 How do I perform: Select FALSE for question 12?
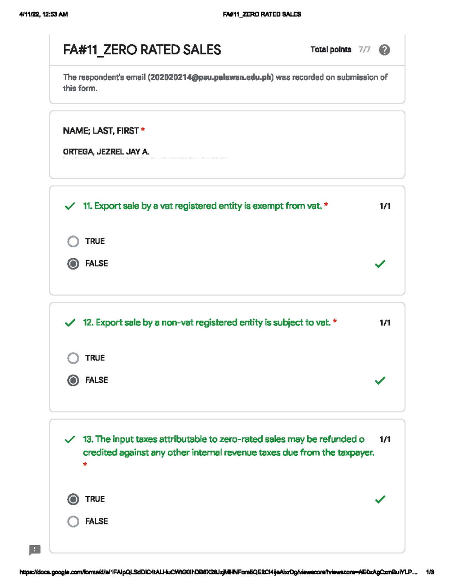coord(73,380)
